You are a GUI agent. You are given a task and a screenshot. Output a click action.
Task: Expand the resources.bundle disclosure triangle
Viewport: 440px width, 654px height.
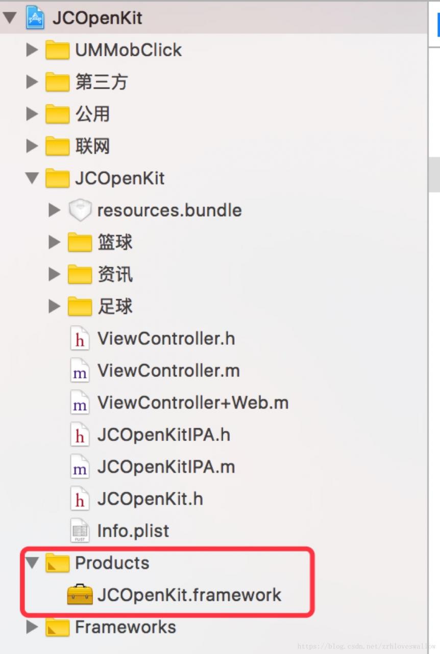[54, 211]
